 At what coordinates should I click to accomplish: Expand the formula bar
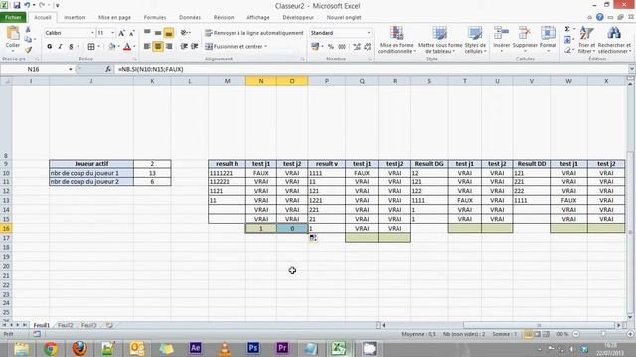pos(631,69)
